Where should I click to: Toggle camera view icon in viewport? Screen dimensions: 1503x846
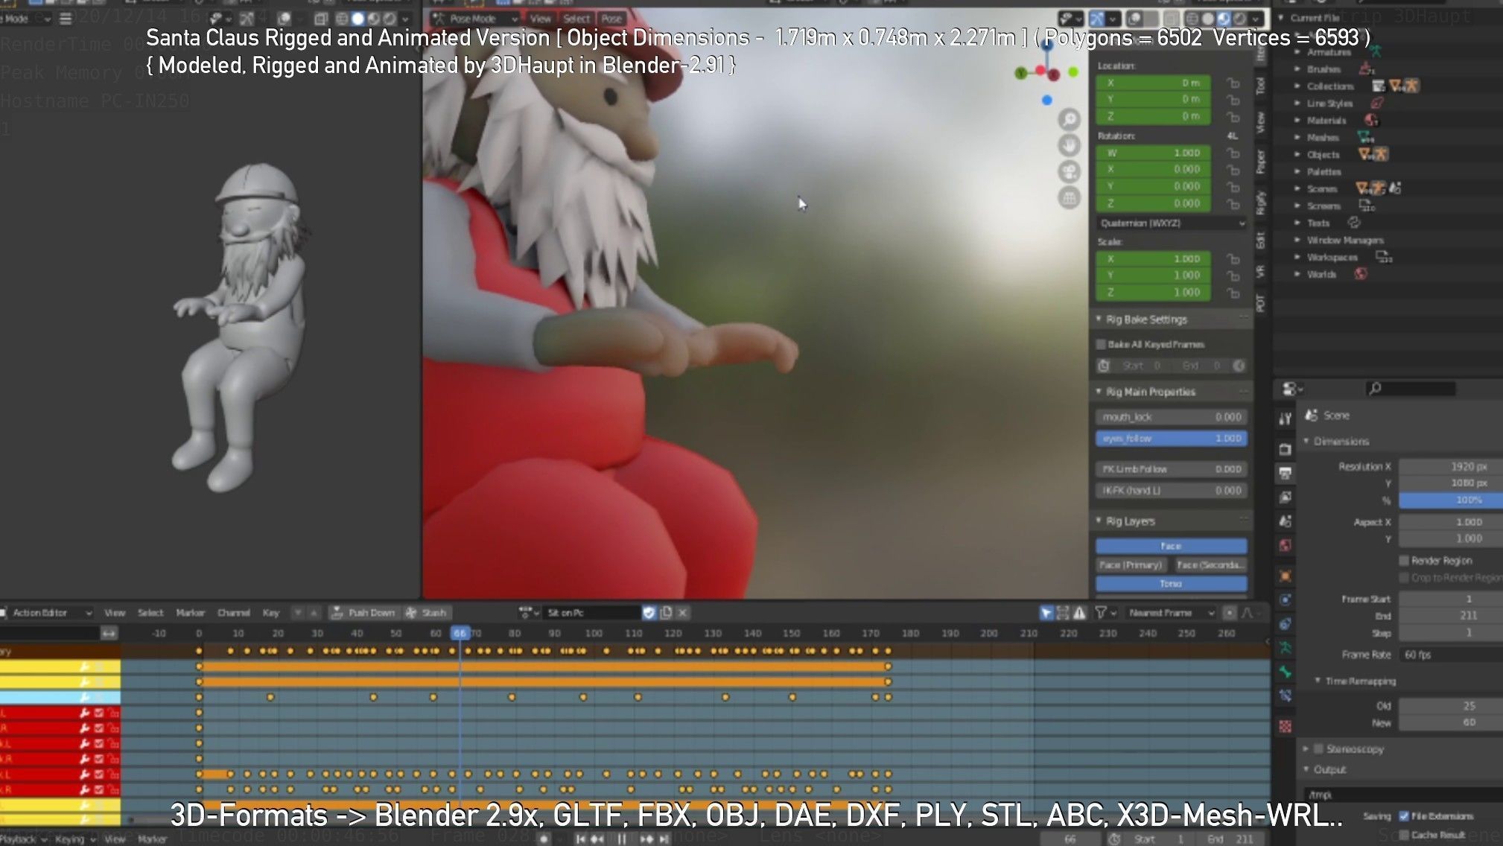coord(1070,171)
